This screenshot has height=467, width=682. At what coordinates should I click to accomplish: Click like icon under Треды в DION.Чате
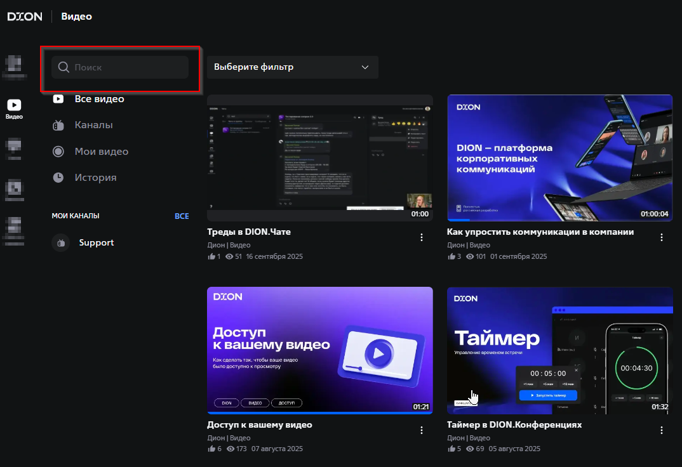(211, 257)
